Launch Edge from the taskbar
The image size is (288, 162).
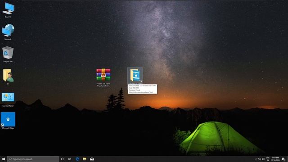(77, 159)
